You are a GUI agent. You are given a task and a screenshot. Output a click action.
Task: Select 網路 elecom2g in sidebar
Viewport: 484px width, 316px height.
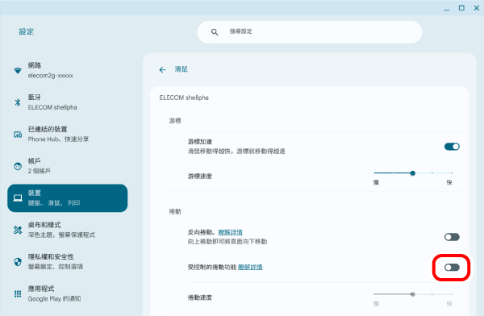click(67, 70)
